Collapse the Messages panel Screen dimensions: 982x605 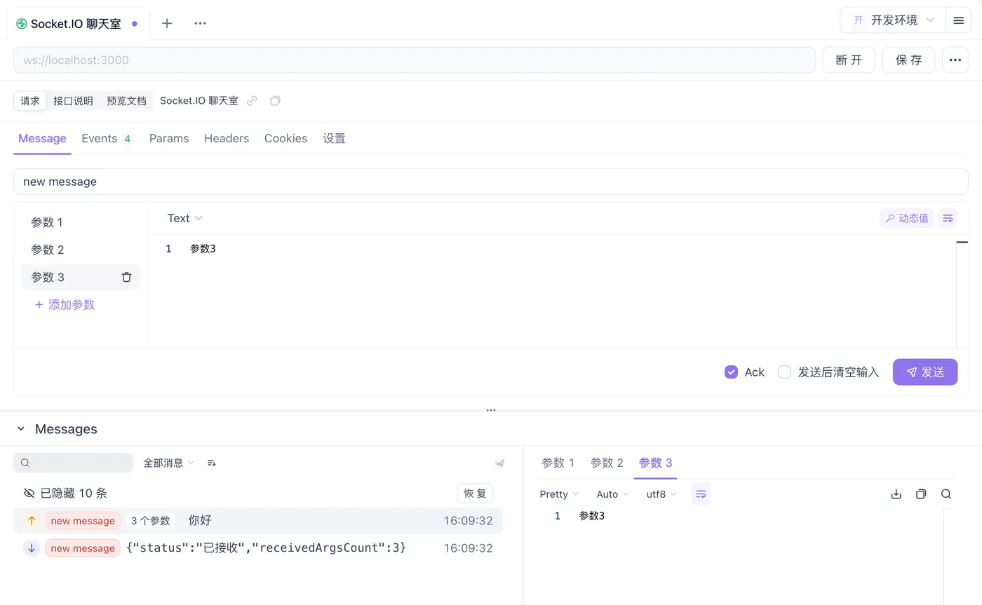tap(20, 429)
